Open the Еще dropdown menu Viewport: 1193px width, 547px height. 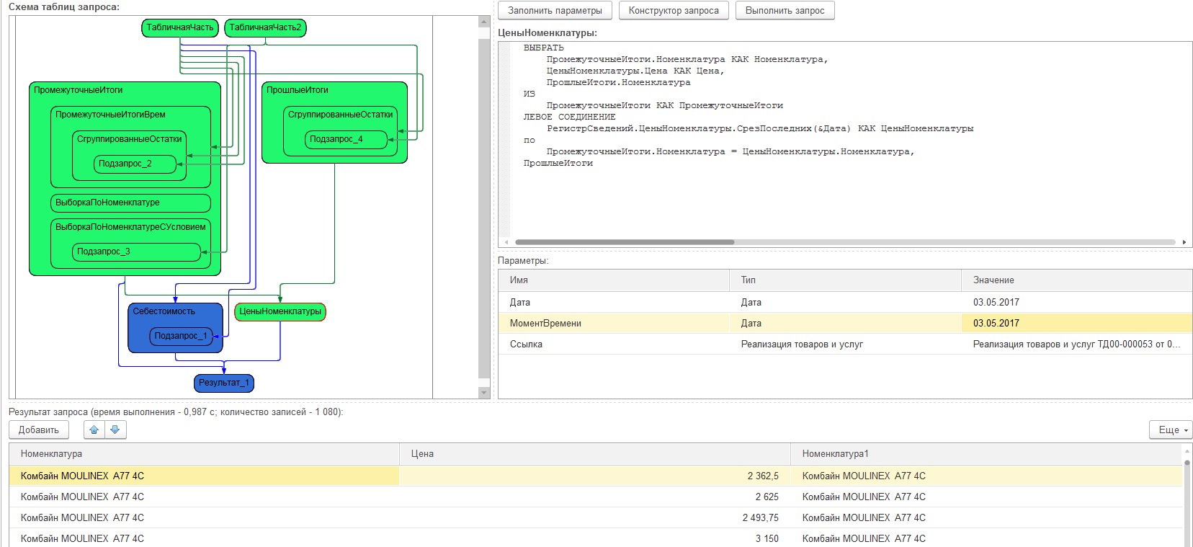tap(1171, 430)
